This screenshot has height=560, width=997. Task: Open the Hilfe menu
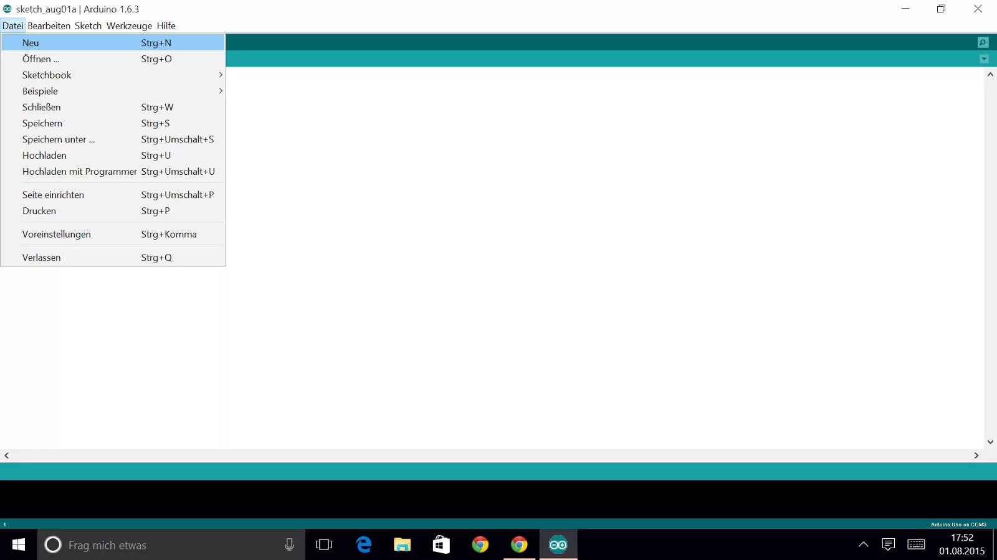(x=166, y=26)
